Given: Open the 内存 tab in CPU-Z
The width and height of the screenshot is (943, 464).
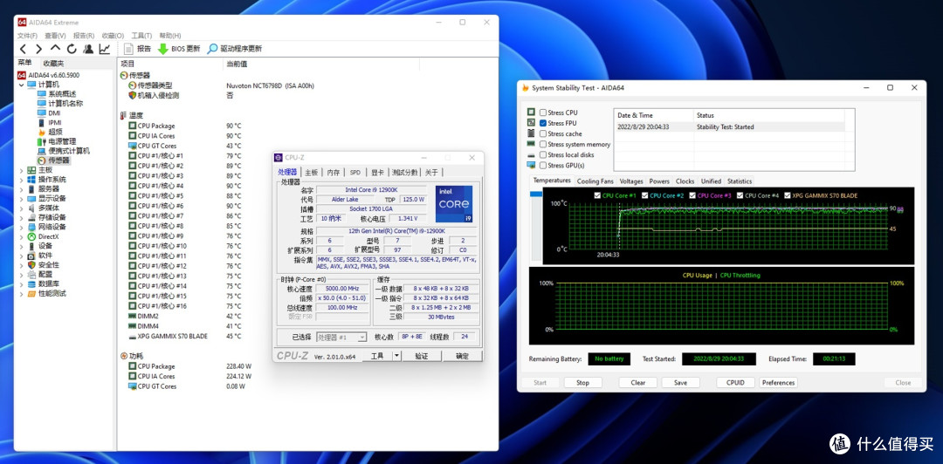Looking at the screenshot, I should point(333,173).
